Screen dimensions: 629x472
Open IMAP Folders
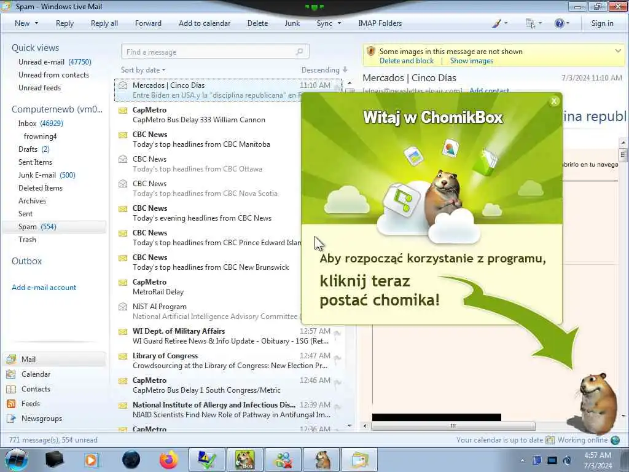pos(380,23)
